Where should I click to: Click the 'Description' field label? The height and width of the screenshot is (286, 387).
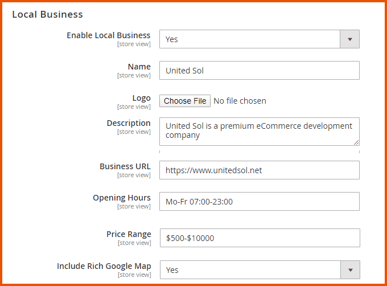[129, 123]
